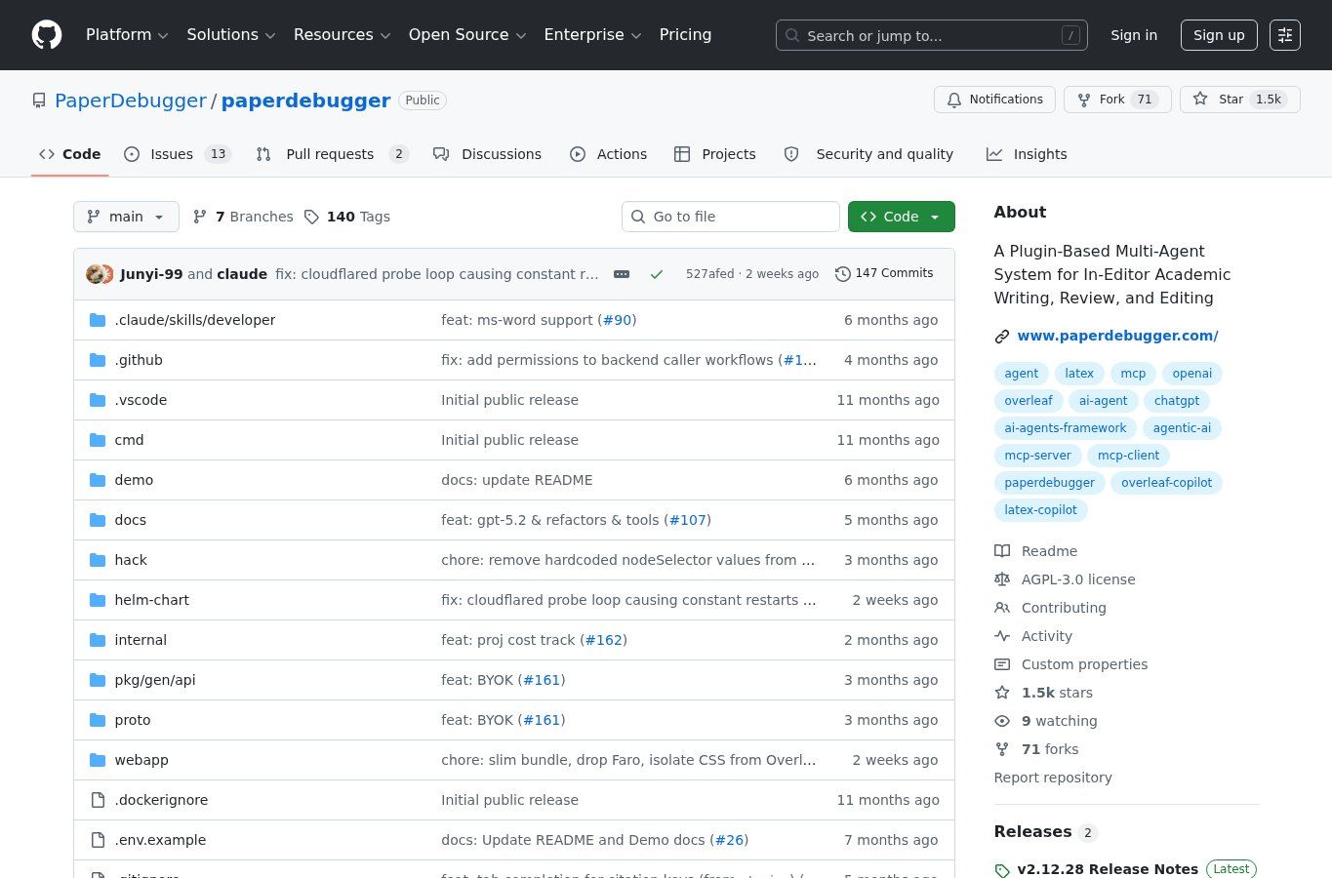Click the folder icon beside demo
The height and width of the screenshot is (878, 1332).
[x=98, y=480]
